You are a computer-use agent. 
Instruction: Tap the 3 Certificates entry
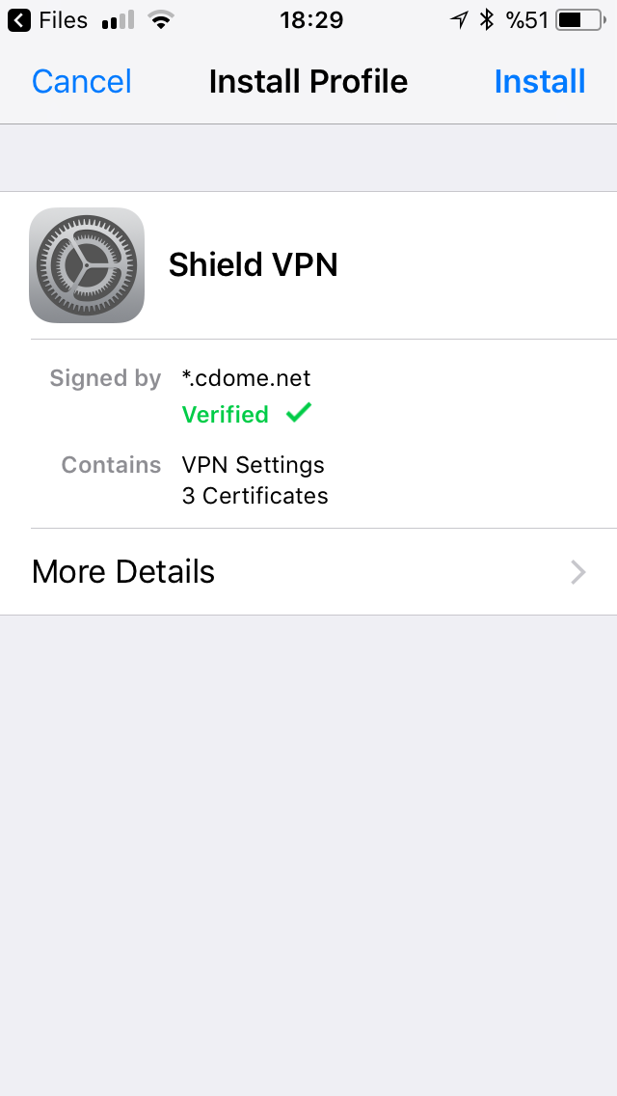[x=255, y=496]
